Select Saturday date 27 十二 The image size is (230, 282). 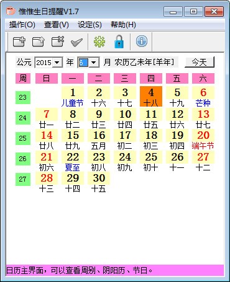point(203,161)
